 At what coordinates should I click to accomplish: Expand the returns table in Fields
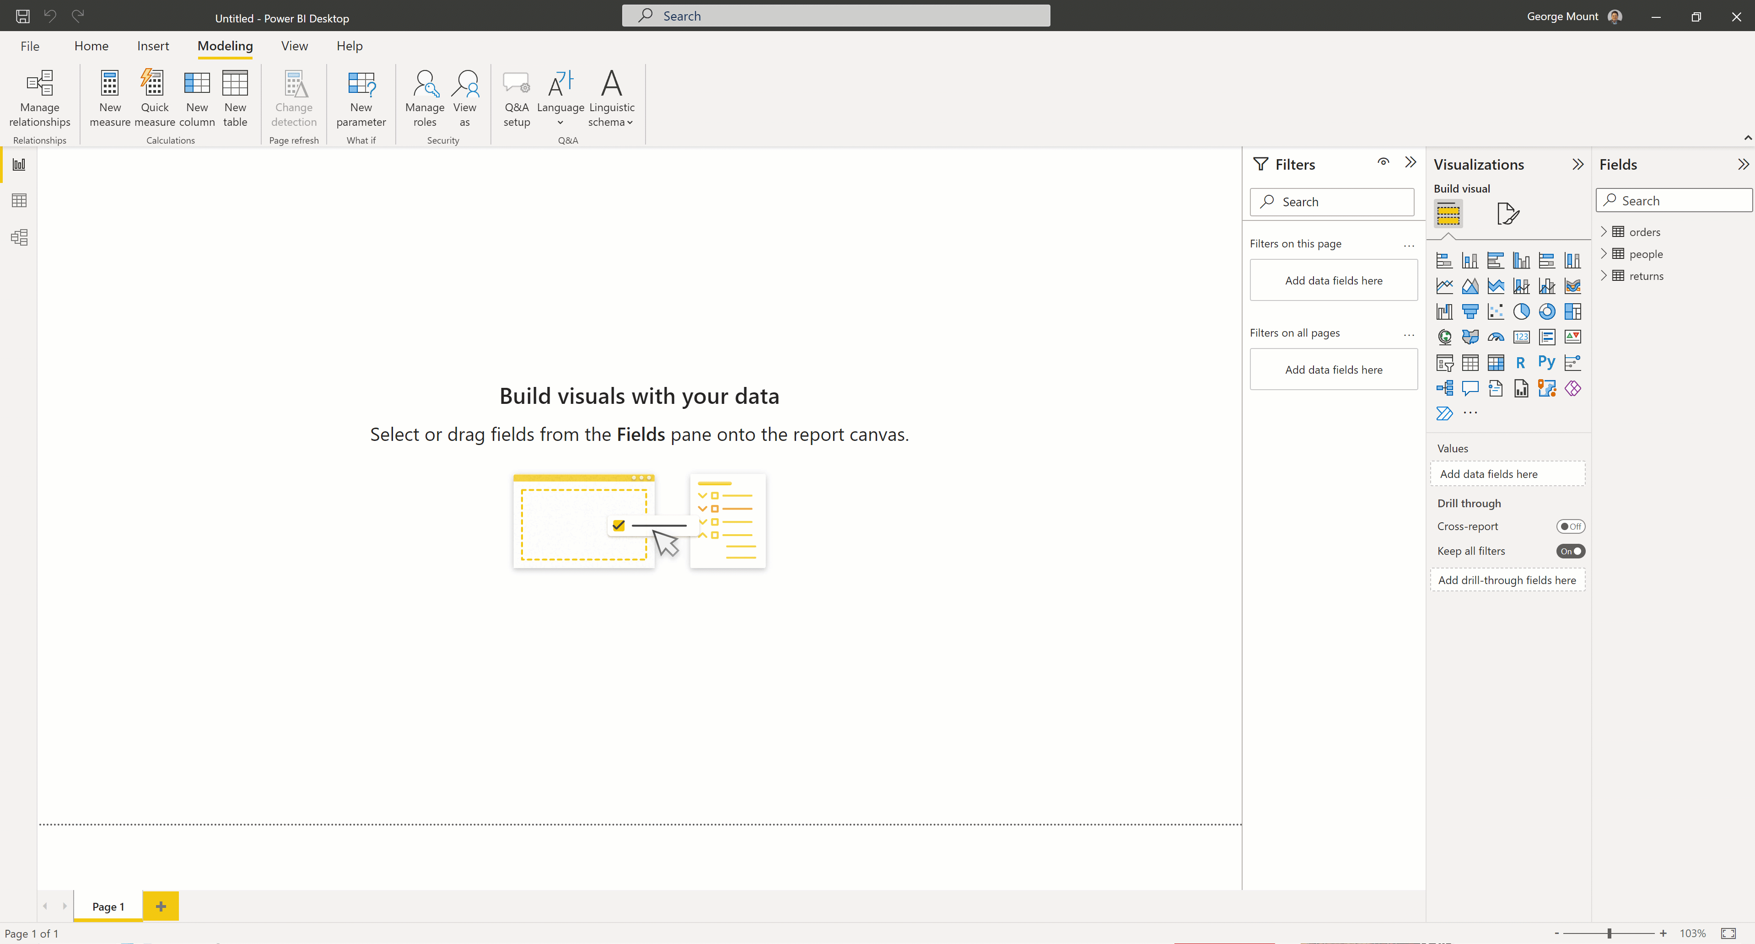point(1603,276)
